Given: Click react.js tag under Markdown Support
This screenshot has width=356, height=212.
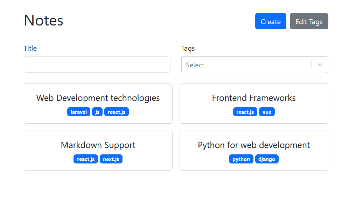Looking at the screenshot, I should [86, 159].
